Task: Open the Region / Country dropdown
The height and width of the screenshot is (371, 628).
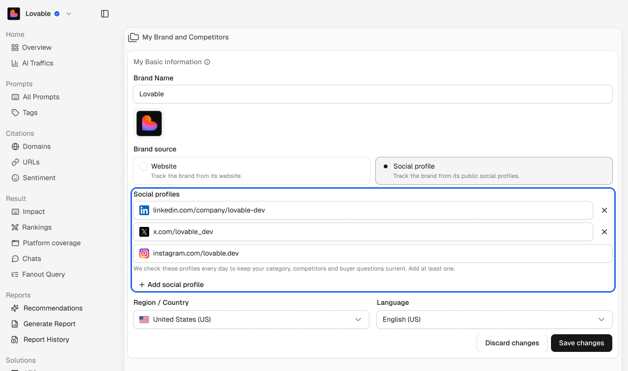Action: pos(251,320)
